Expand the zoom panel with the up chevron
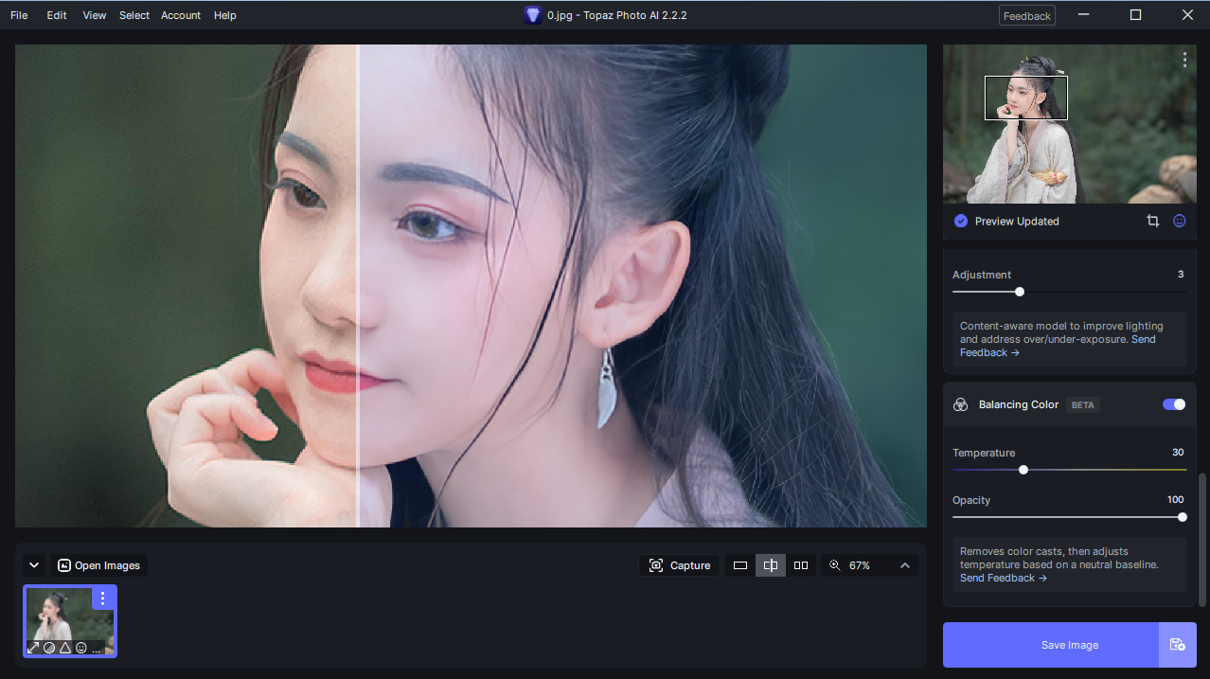 [902, 565]
